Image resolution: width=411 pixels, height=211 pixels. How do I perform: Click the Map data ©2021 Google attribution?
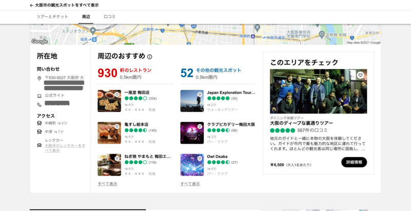click(x=363, y=43)
